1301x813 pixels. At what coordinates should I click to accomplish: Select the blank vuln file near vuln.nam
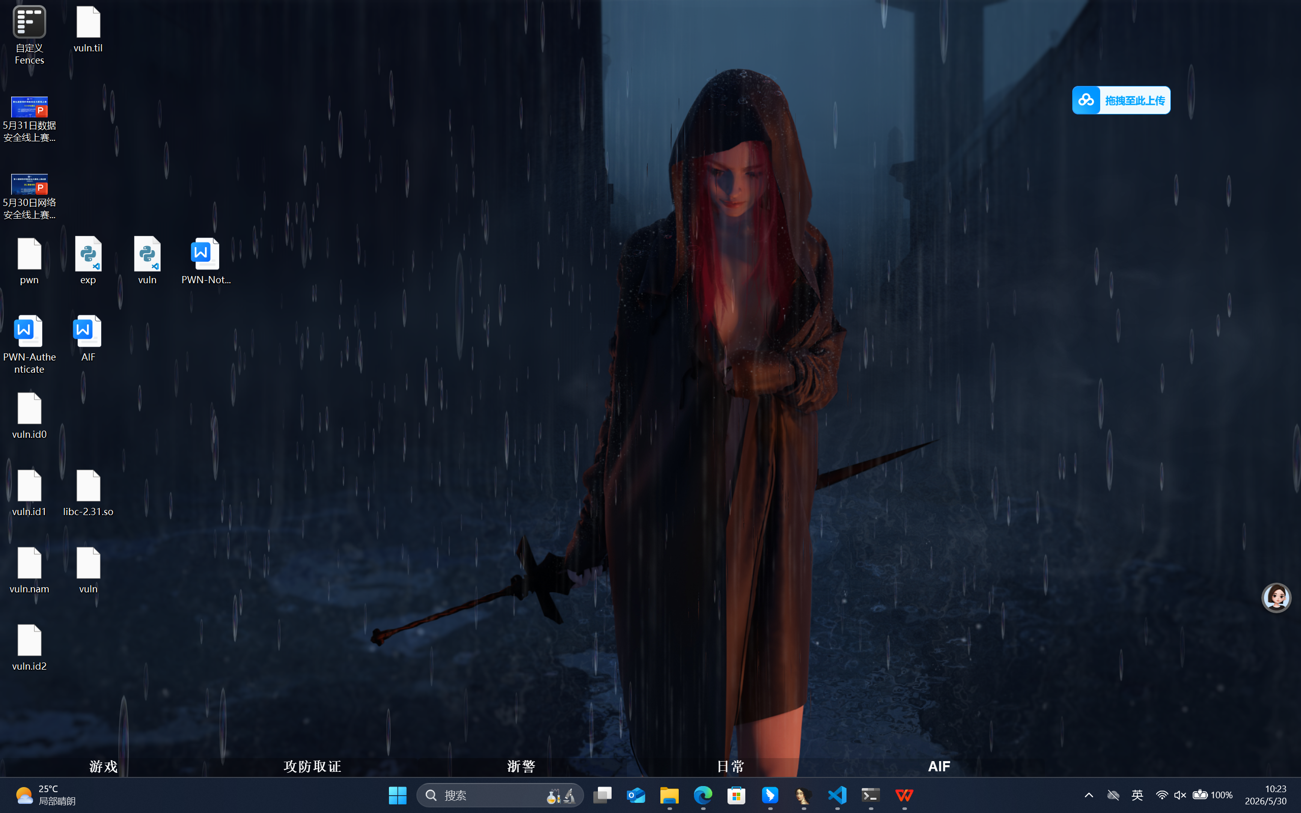88,570
